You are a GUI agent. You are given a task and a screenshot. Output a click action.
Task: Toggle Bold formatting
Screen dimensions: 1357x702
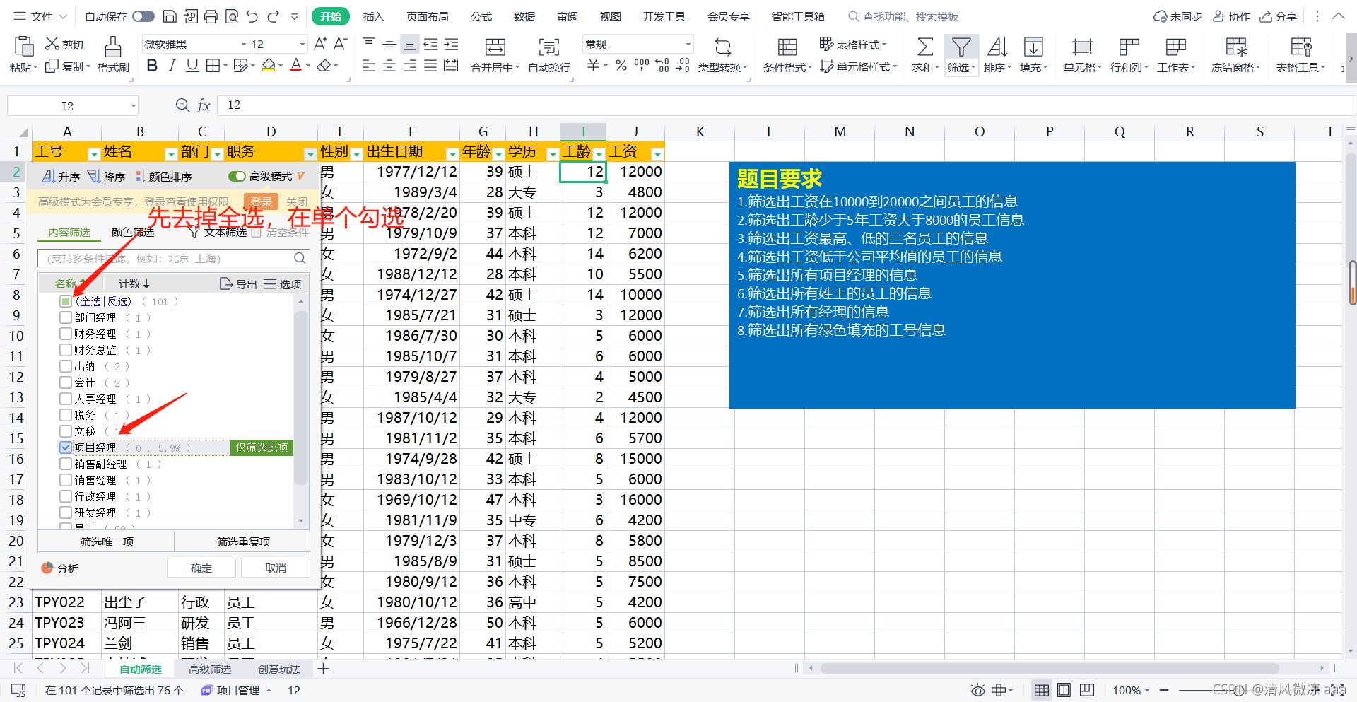(x=152, y=66)
